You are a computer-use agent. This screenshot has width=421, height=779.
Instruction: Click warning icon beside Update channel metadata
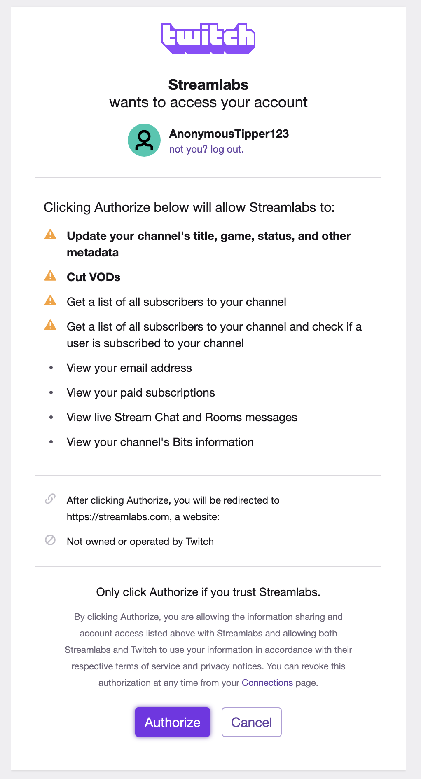point(50,235)
